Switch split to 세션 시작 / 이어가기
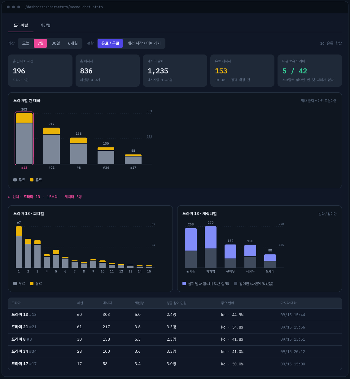 coord(144,43)
